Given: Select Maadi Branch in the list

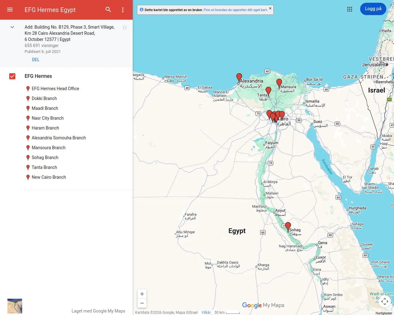Looking at the screenshot, I should pos(45,108).
